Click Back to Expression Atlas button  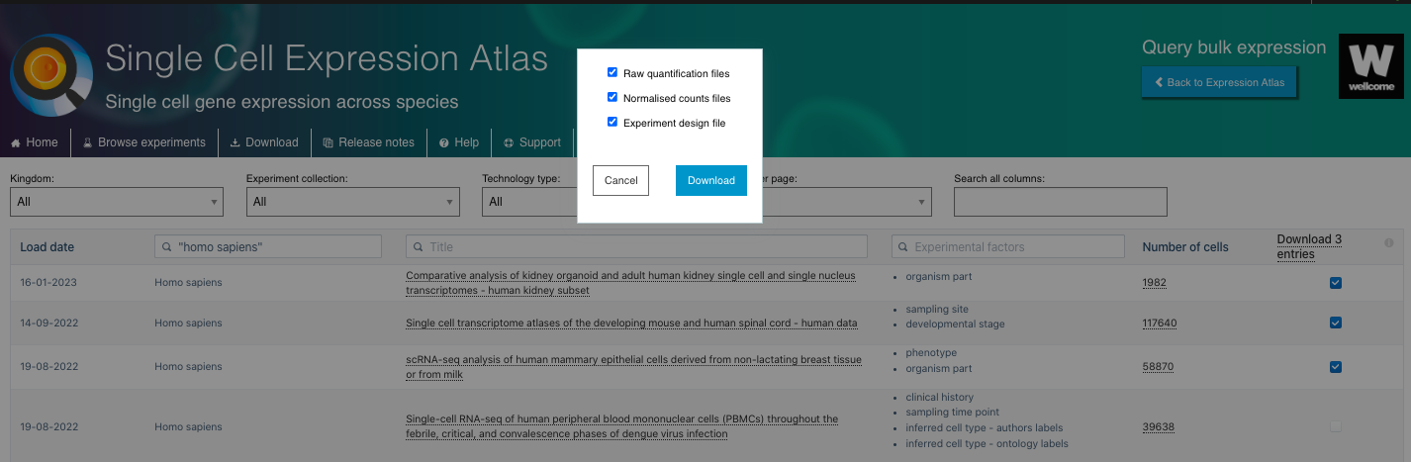tap(1218, 82)
